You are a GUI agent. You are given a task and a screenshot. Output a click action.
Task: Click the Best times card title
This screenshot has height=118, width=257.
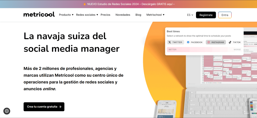point(173,31)
